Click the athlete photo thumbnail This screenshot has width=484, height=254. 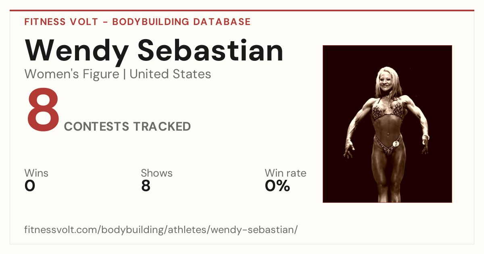point(387,124)
